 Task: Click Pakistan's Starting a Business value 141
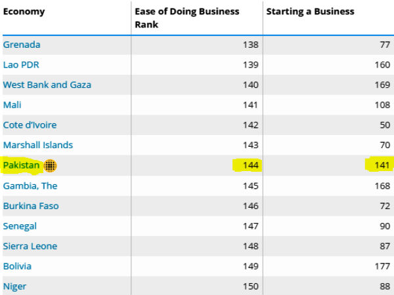click(x=382, y=166)
